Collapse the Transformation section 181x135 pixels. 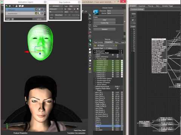96,59
